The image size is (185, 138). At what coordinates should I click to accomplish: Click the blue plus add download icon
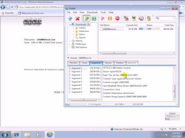pos(70,18)
